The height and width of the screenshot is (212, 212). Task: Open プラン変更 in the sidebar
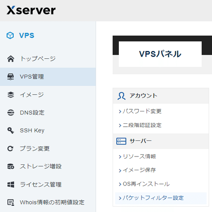(48, 149)
